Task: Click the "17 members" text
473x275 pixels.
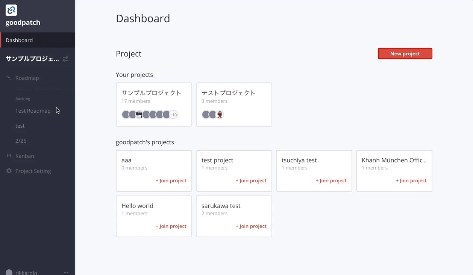Action: coord(136,101)
